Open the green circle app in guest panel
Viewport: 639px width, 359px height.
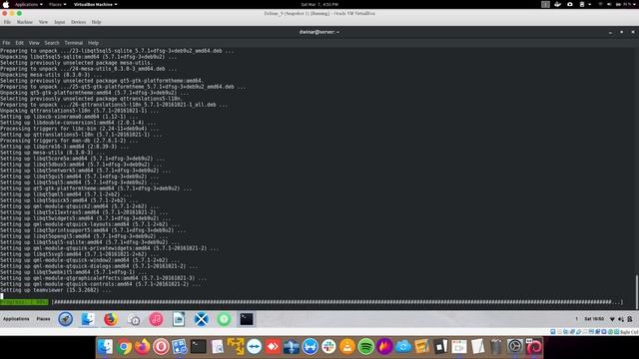[x=224, y=319]
